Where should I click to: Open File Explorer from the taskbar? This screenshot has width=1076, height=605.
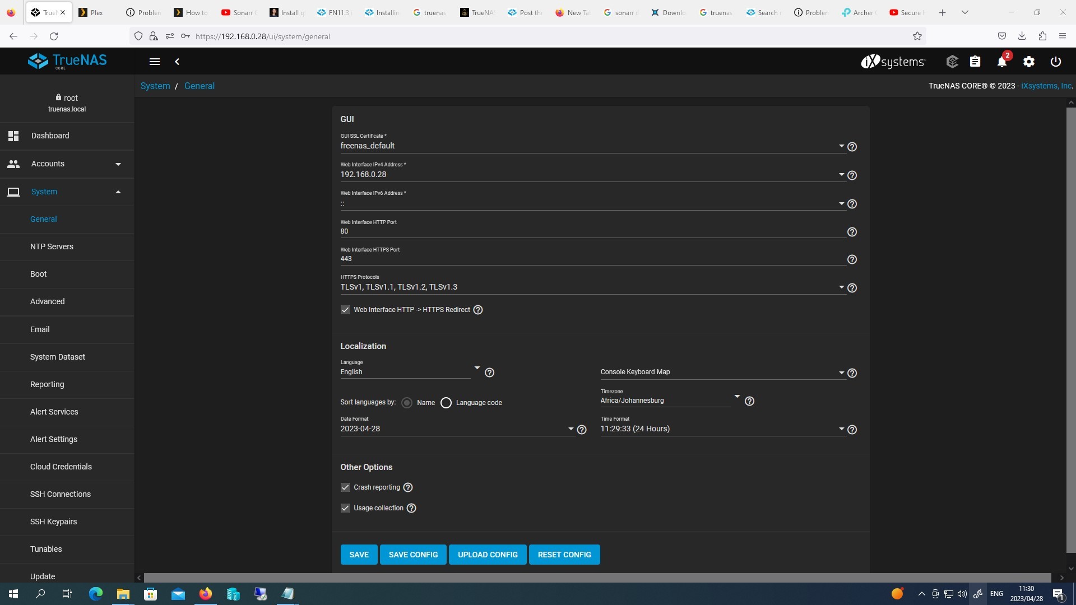123,594
